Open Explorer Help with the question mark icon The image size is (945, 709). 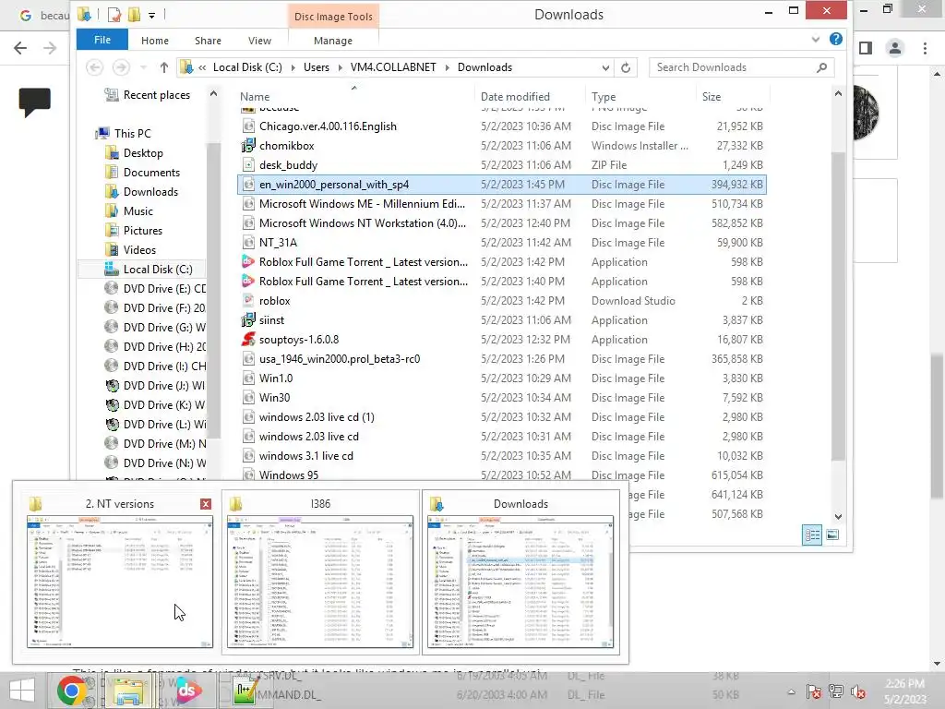pos(836,39)
